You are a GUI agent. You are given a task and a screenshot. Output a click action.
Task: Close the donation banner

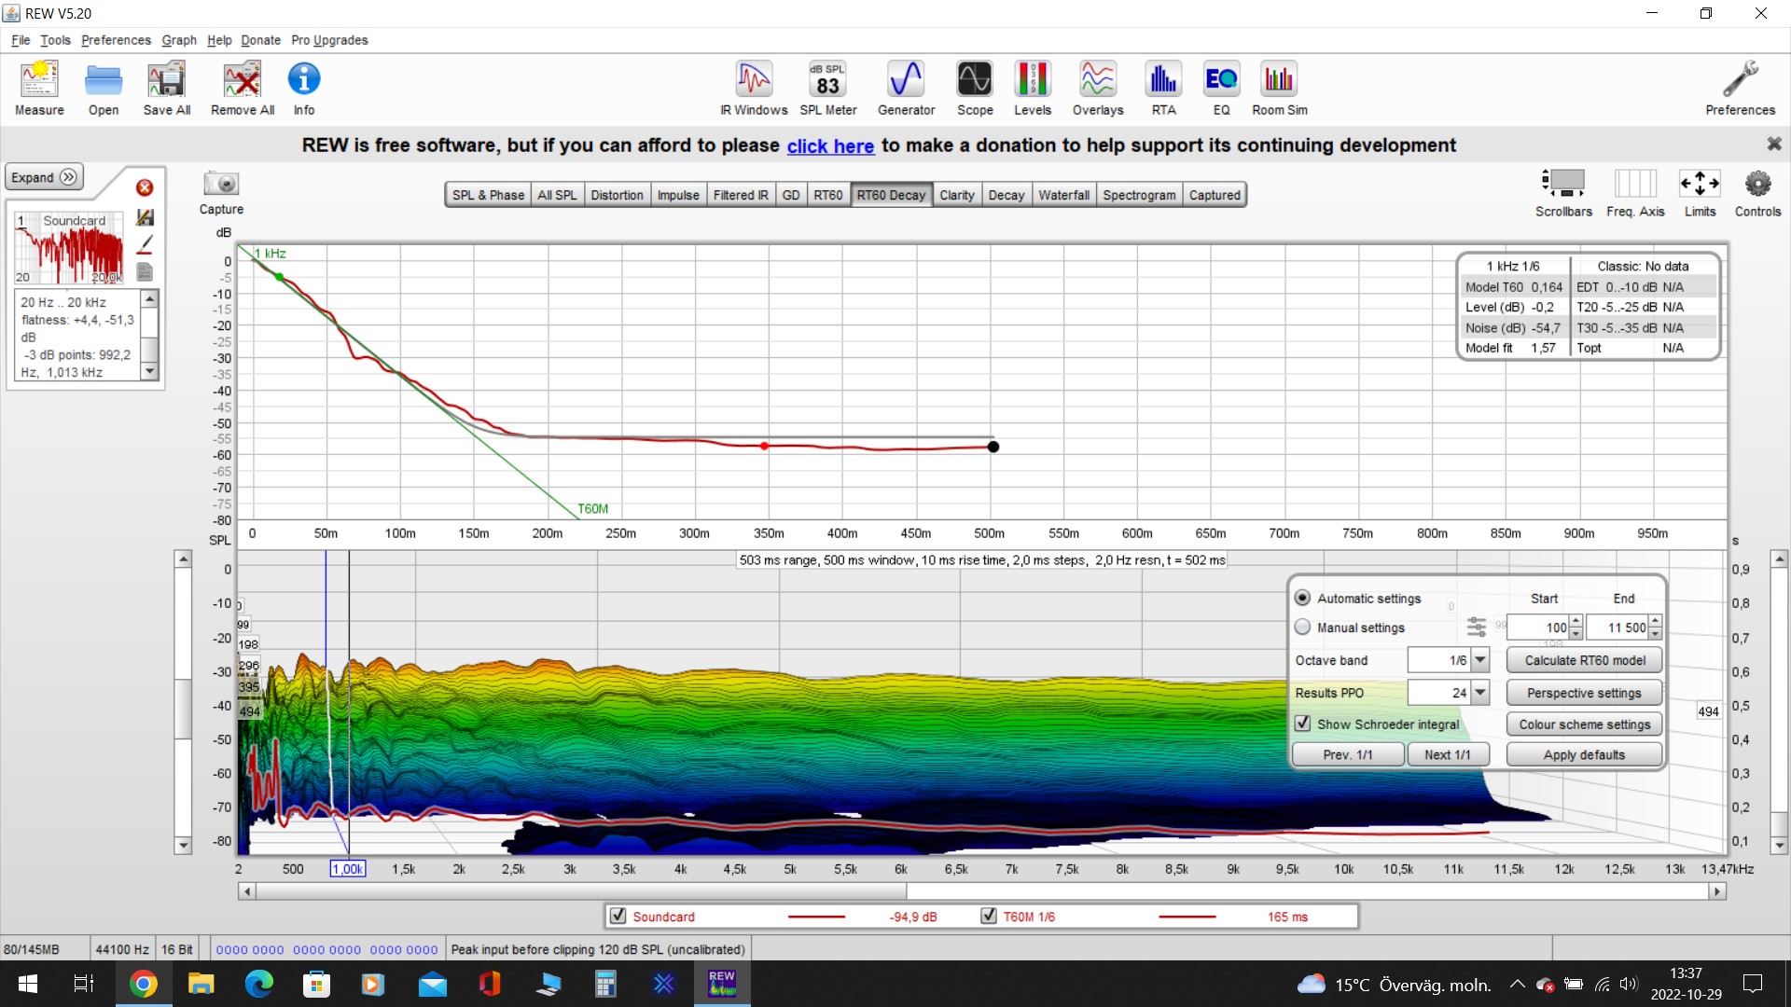click(1774, 144)
